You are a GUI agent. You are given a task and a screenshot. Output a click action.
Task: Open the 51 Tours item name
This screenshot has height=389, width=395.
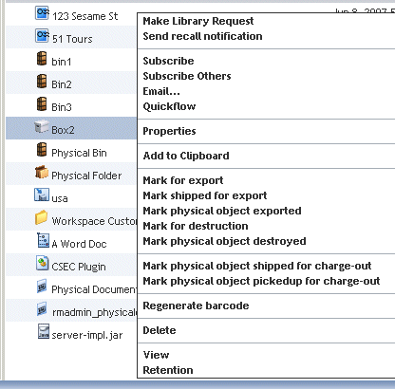(72, 39)
